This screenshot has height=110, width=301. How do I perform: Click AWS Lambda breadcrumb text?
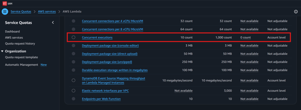pyautogui.click(x=72, y=12)
